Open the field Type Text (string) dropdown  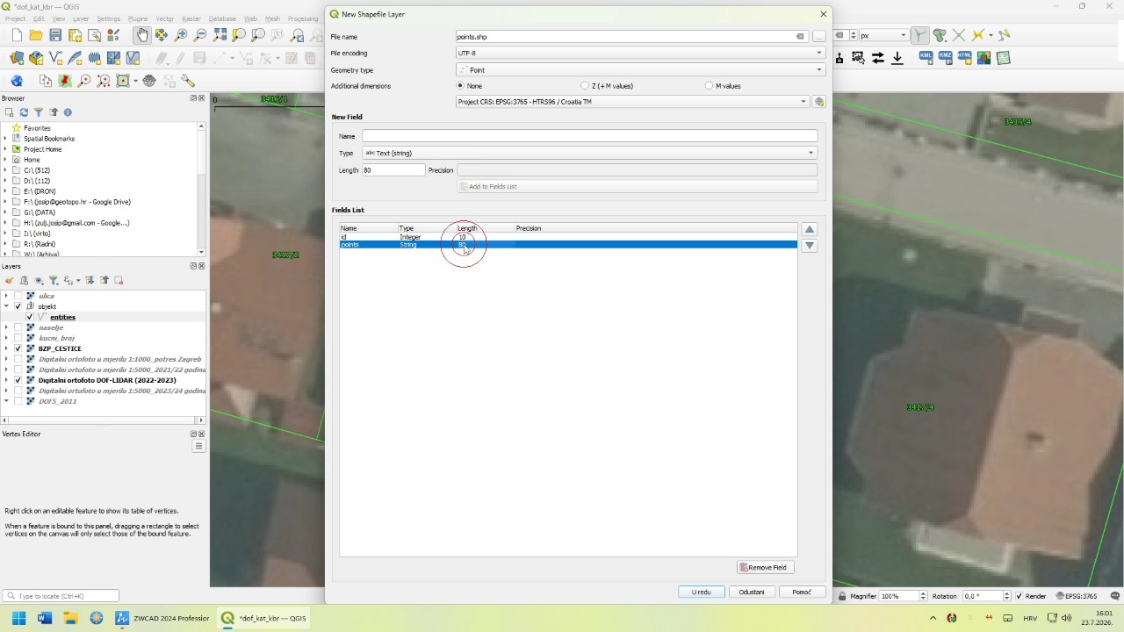coord(589,153)
